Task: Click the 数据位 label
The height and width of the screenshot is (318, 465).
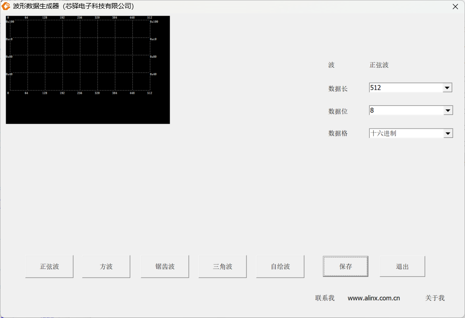Action: tap(338, 111)
